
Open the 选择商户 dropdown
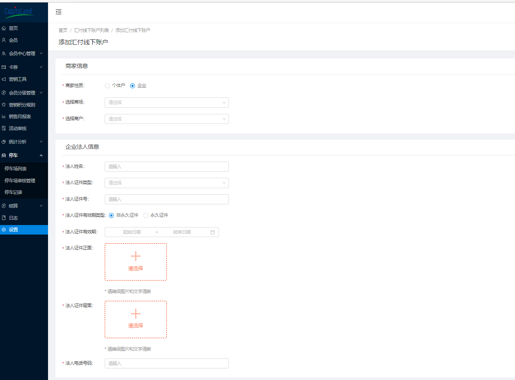(x=167, y=119)
